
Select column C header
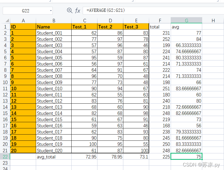85,20
